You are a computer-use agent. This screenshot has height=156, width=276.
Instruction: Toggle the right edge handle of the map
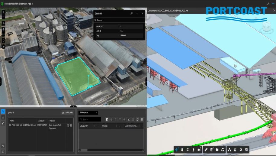(x=146, y=82)
